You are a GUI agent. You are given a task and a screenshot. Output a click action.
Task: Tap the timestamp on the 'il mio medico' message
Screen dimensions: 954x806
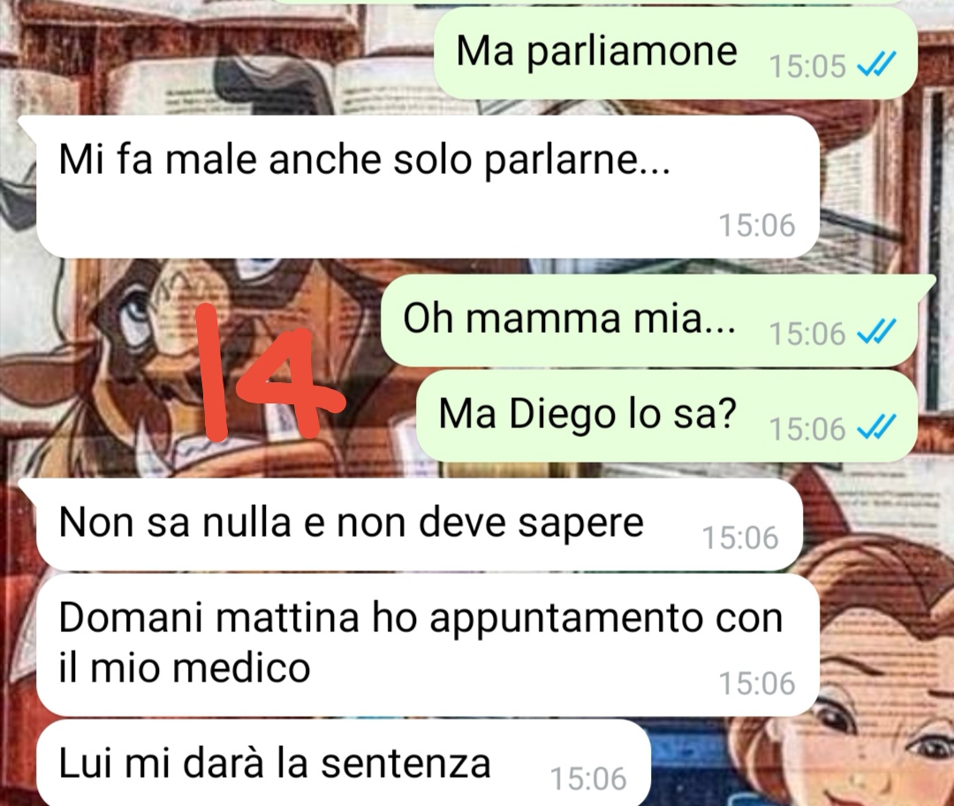coord(757,683)
